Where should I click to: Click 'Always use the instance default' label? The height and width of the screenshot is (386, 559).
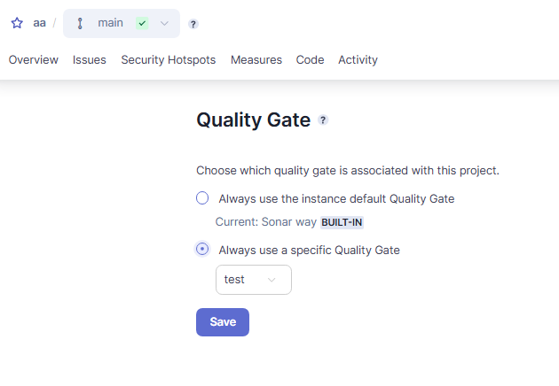click(x=336, y=198)
